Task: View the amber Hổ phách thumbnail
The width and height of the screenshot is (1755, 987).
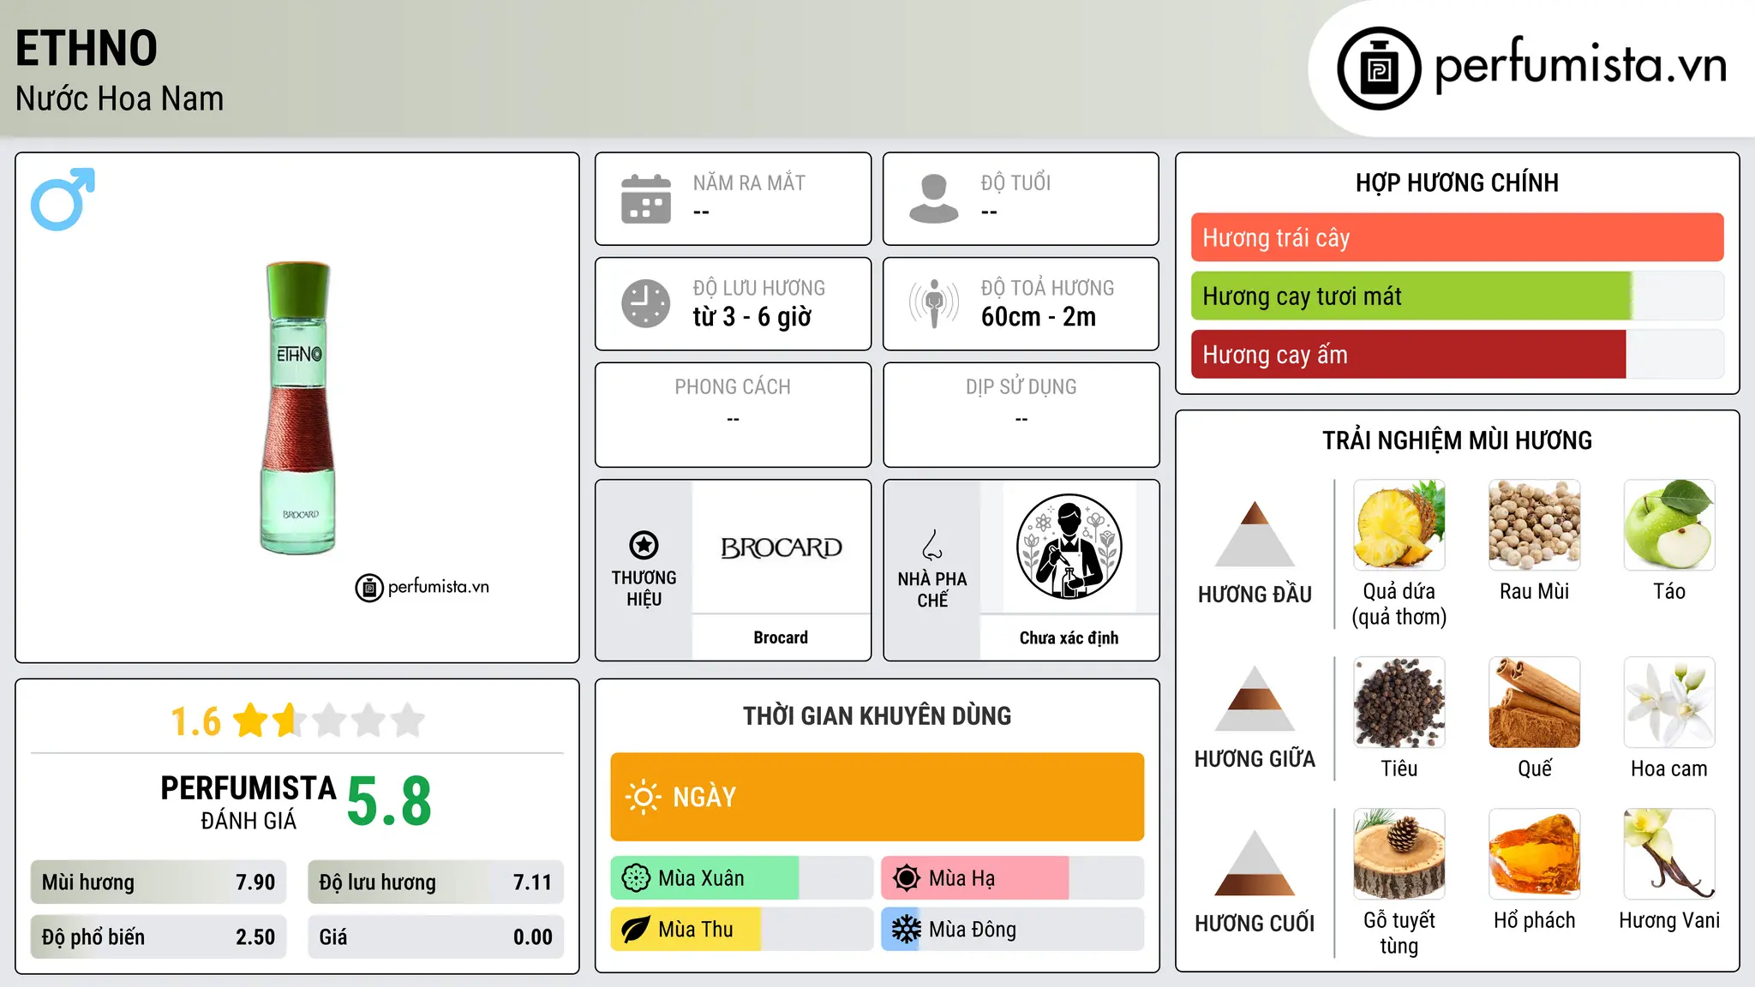Action: [1535, 854]
